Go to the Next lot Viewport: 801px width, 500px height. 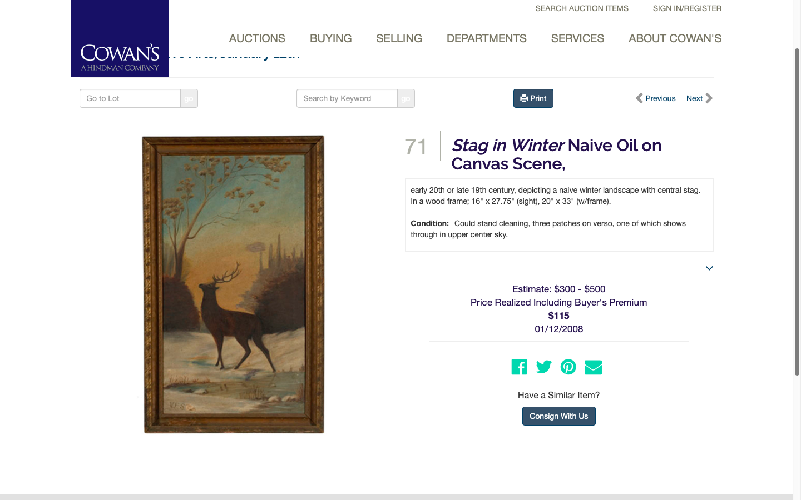[699, 98]
